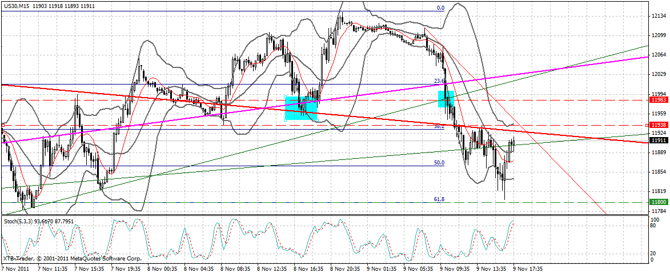Click the Fibonacci 0.0 level label
The height and width of the screenshot is (273, 670).
[440, 9]
